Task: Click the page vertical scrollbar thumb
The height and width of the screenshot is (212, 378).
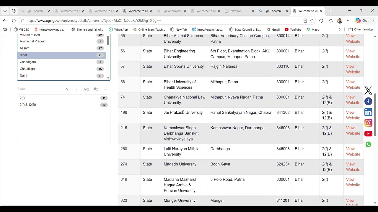Action: pyautogui.click(x=375, y=115)
